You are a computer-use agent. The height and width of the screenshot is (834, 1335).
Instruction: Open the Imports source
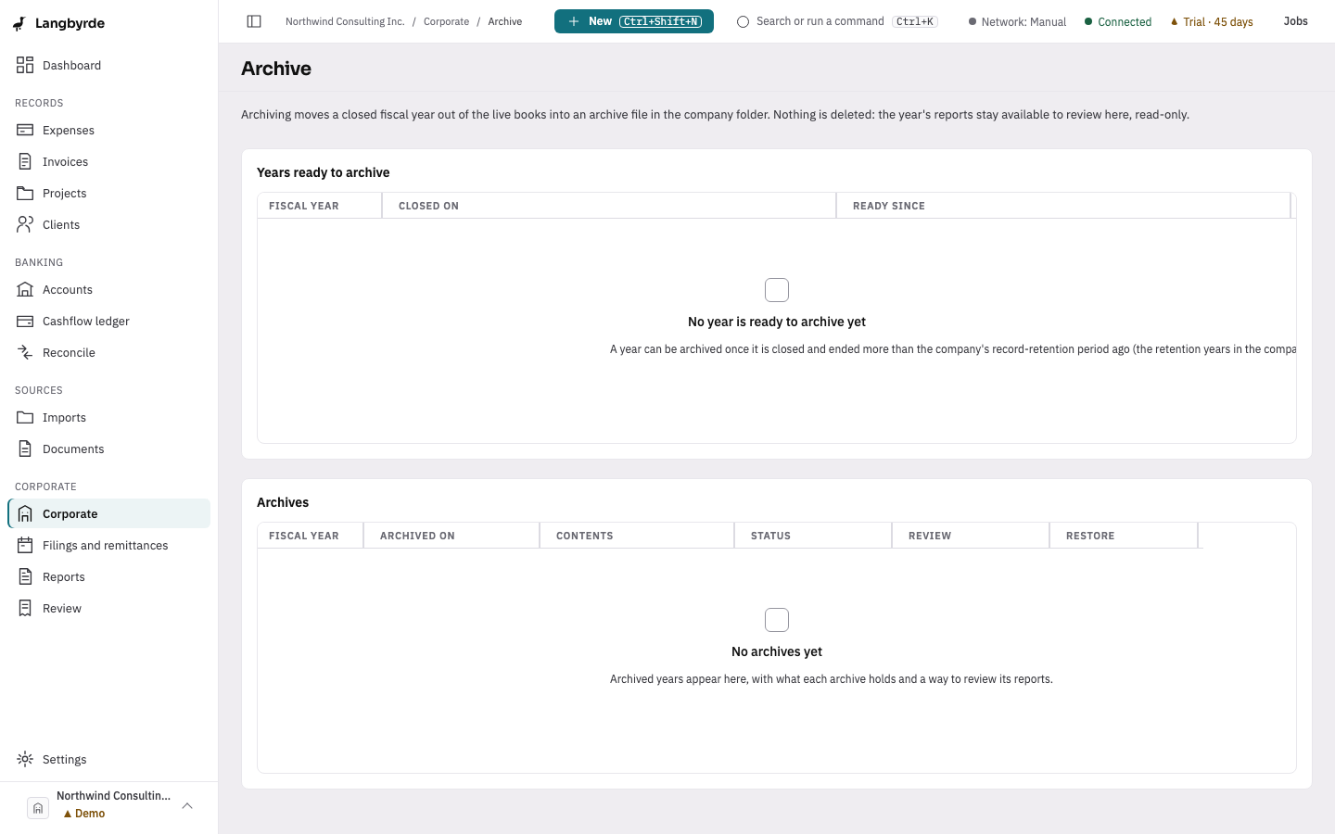pyautogui.click(x=108, y=417)
